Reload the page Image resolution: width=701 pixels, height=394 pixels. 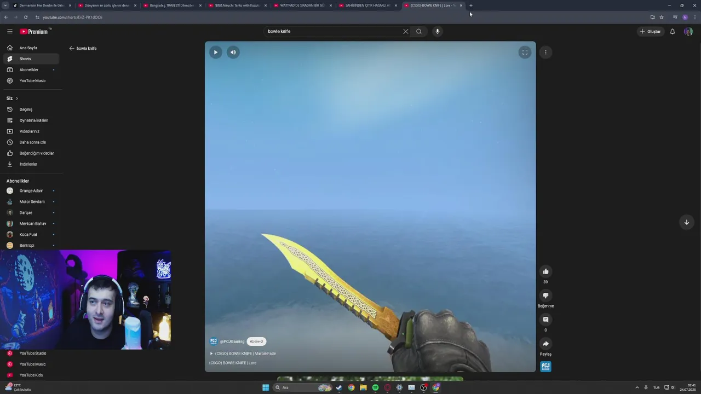[x=25, y=17]
